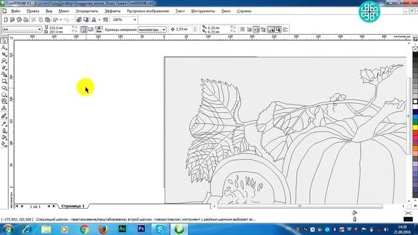This screenshot has height=235, width=418.
Task: Toggle Snap to Grid button
Action: coord(242,29)
